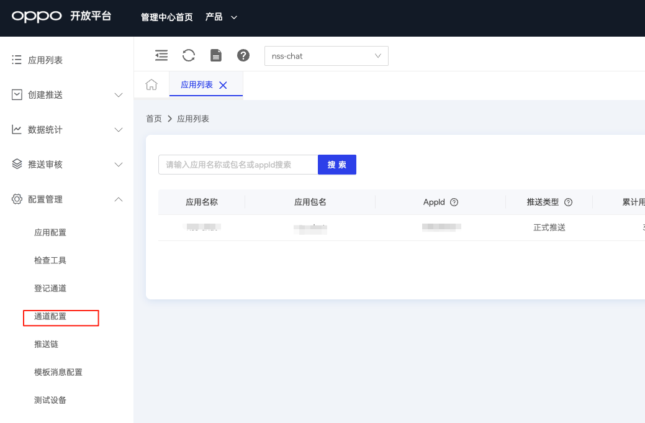This screenshot has height=423, width=645.
Task: Expand the 数据统计 menu
Action: [66, 130]
